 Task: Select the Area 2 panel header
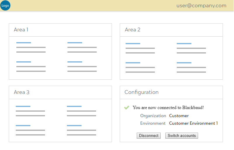[x=132, y=30]
